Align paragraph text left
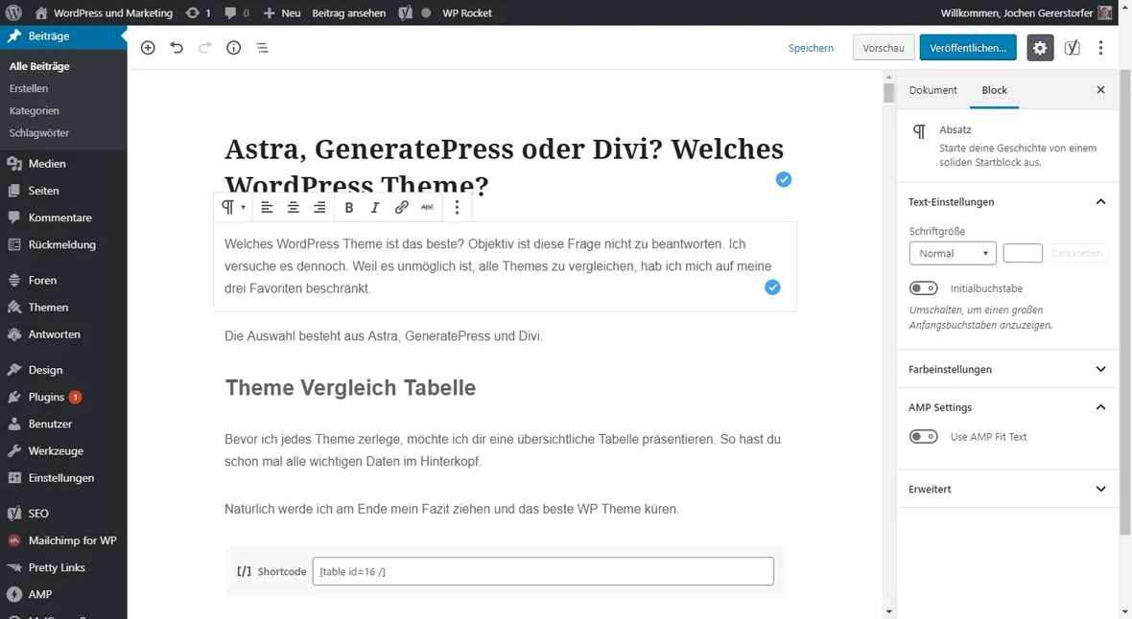Image resolution: width=1132 pixels, height=619 pixels. coord(267,208)
